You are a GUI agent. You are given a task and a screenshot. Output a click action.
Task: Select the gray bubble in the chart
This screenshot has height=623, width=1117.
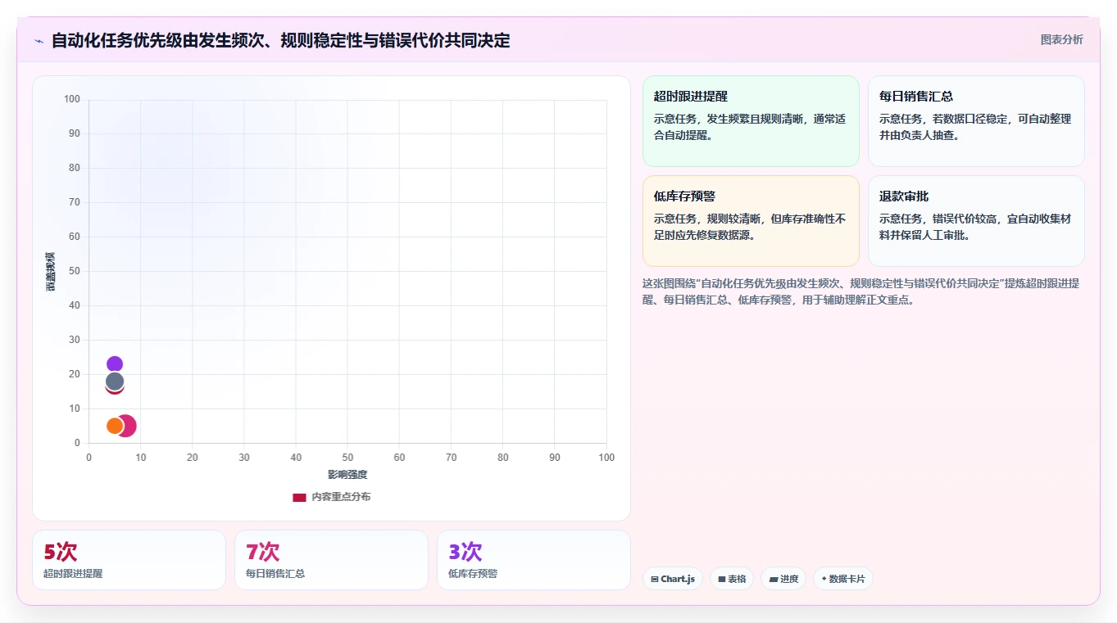point(115,381)
